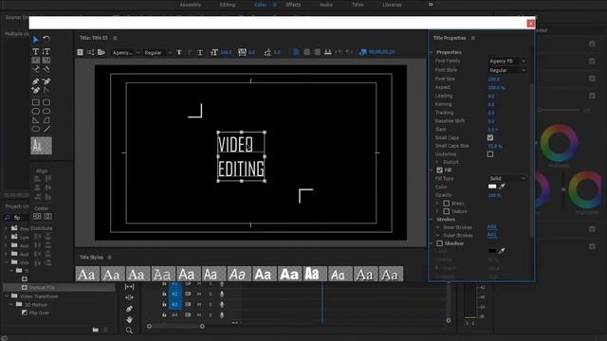Viewport: 607px width, 341px height.
Task: Switch to the Audio workspace
Action: point(326,5)
